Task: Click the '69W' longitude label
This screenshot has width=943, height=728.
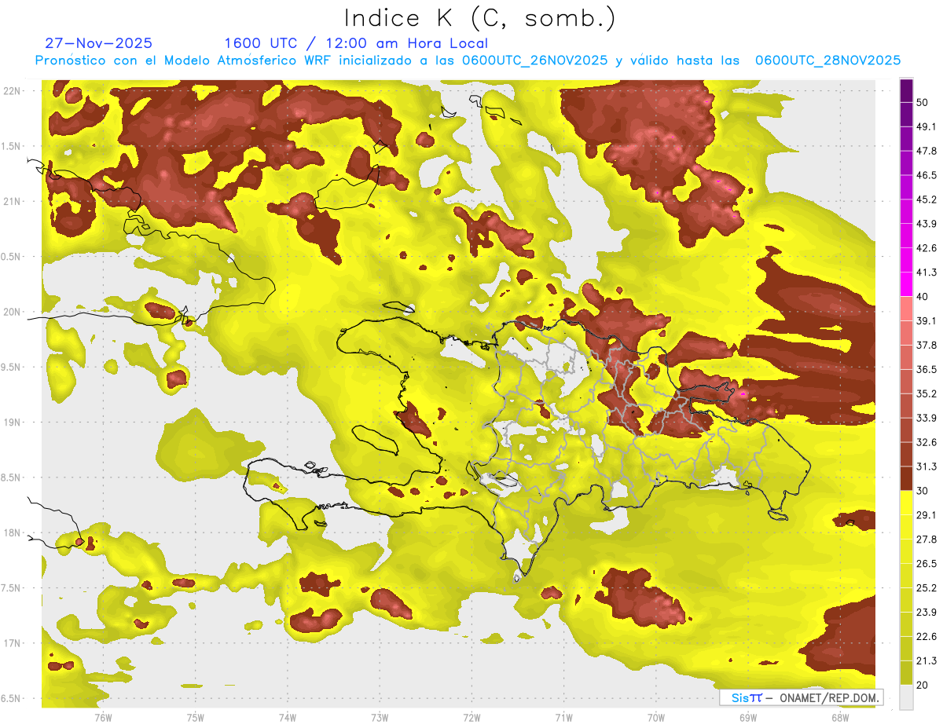Action: tap(748, 718)
